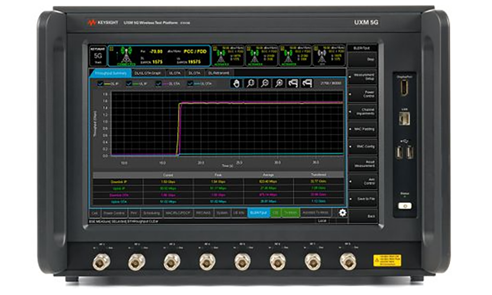Open the DL Retransmit tab
The image size is (492, 295).
(x=219, y=73)
